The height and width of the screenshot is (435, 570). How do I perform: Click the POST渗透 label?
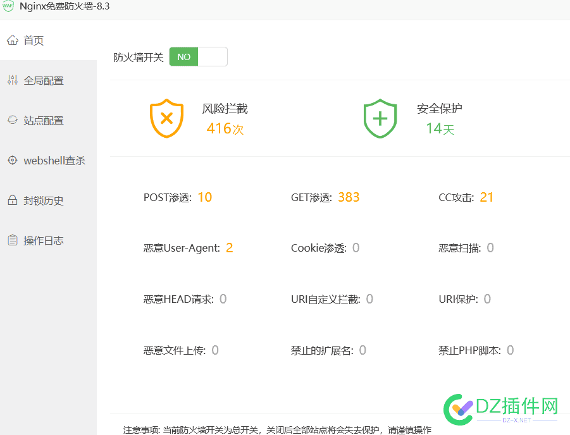[168, 198]
